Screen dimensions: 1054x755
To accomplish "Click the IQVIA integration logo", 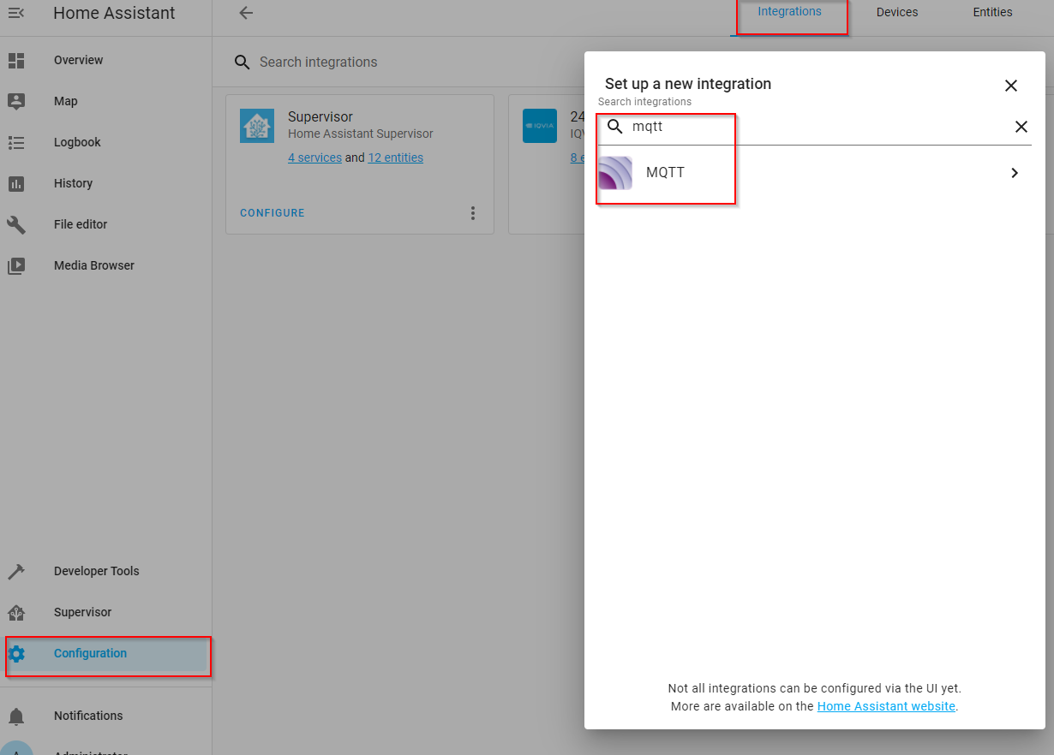I will pos(540,126).
